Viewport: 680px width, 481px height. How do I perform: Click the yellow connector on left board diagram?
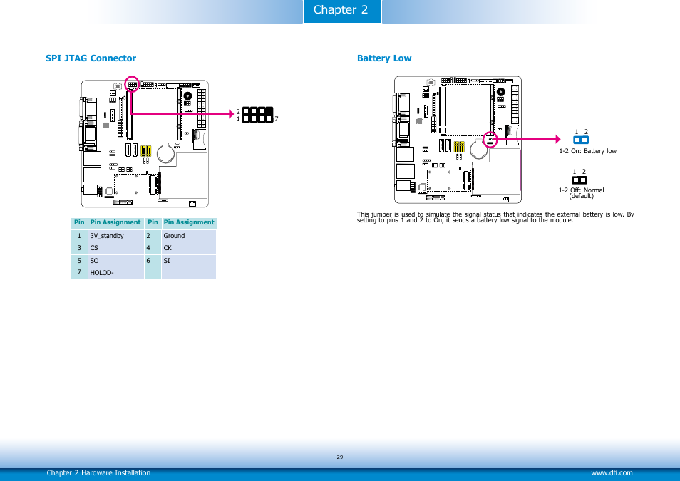(x=145, y=151)
